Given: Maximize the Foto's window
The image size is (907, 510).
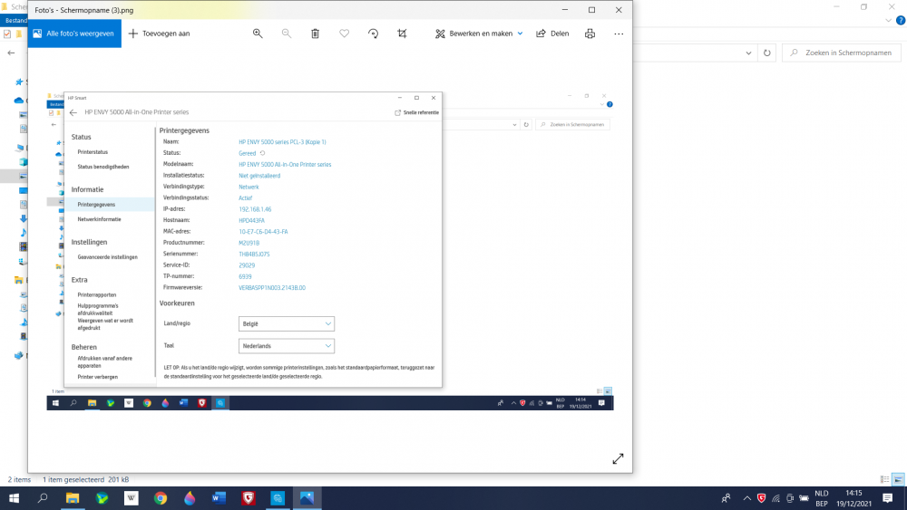Looking at the screenshot, I should click(x=591, y=10).
